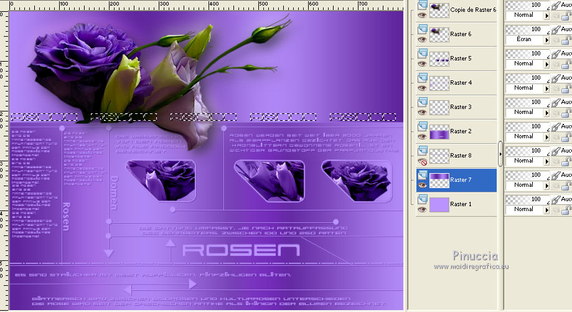572x312 pixels.
Task: Click the raster layer type icon for Raster 2
Action: tap(423, 126)
